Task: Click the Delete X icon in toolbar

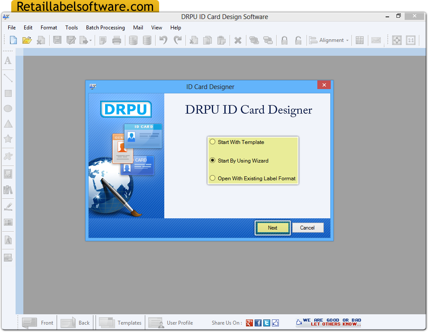Action: pyautogui.click(x=238, y=40)
